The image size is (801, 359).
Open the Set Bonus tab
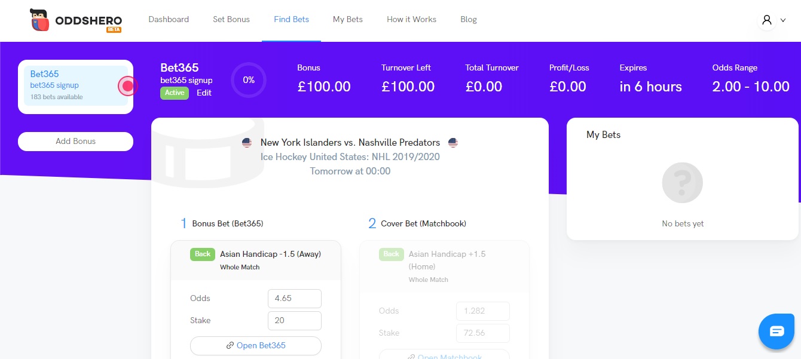click(231, 19)
